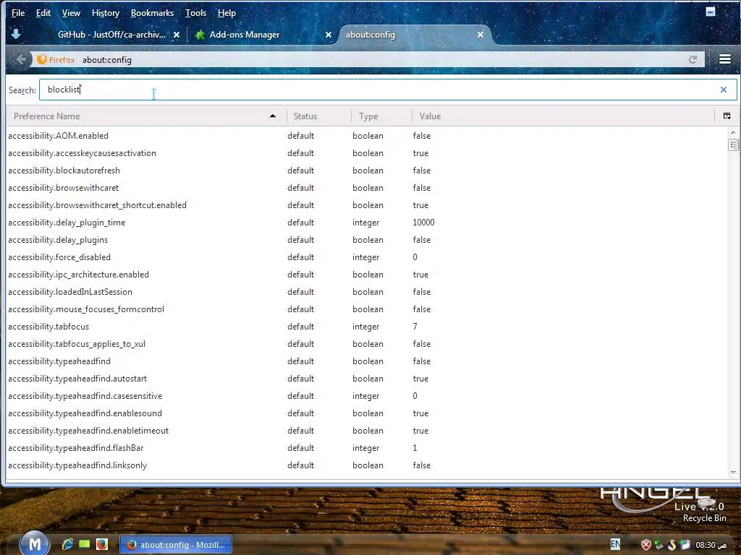Click the scrollbar down arrow

pos(733,472)
